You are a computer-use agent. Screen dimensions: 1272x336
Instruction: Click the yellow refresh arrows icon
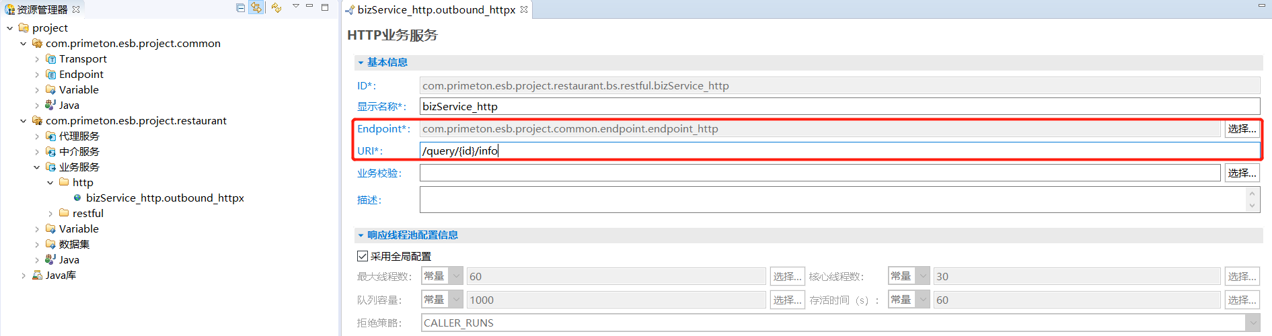[x=276, y=8]
